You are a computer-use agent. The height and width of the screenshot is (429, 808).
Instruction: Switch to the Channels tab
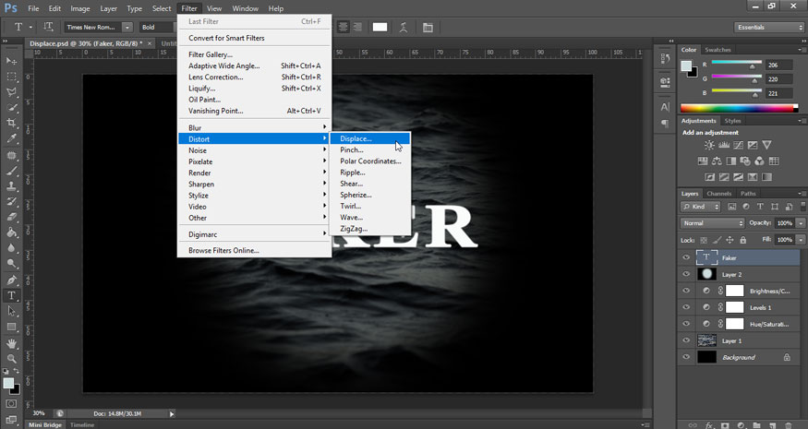(x=718, y=194)
